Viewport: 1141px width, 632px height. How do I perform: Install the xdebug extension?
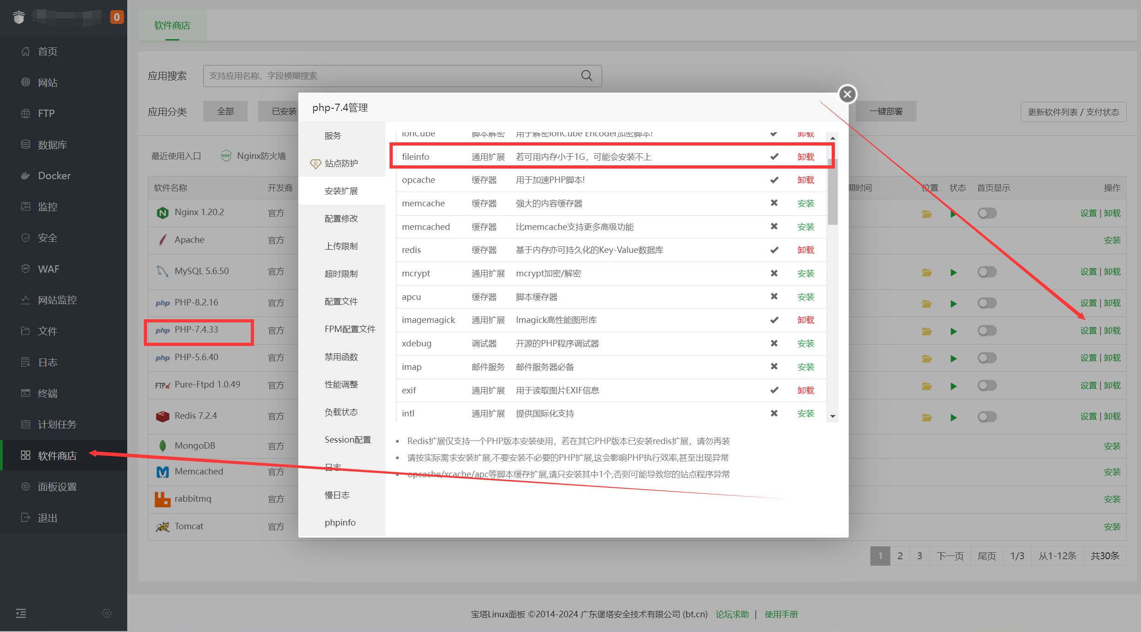(x=806, y=343)
